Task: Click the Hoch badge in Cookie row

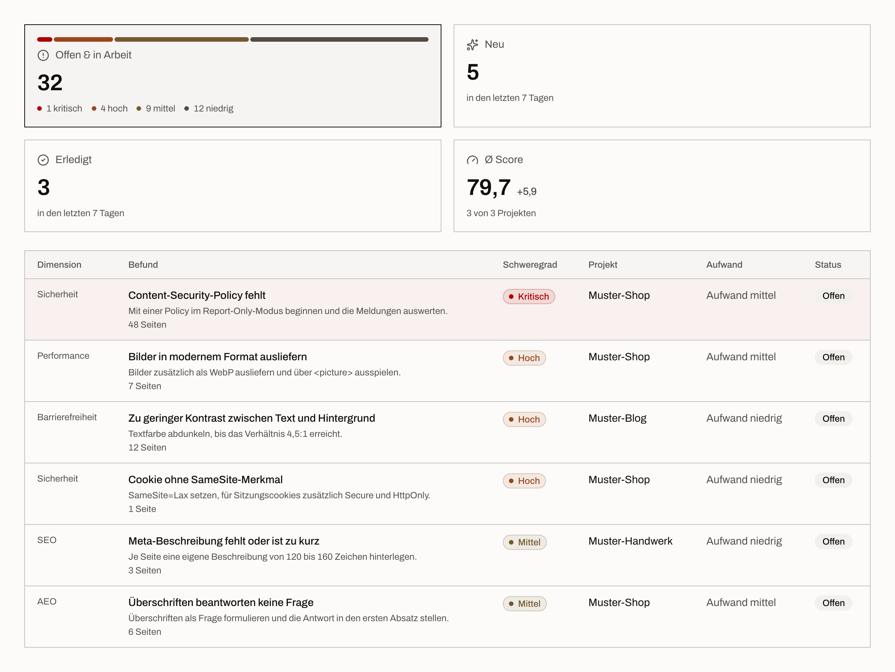Action: pos(524,481)
